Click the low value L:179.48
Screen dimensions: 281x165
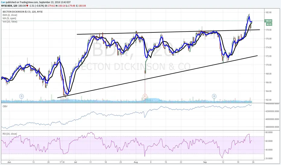[x=71, y=6]
